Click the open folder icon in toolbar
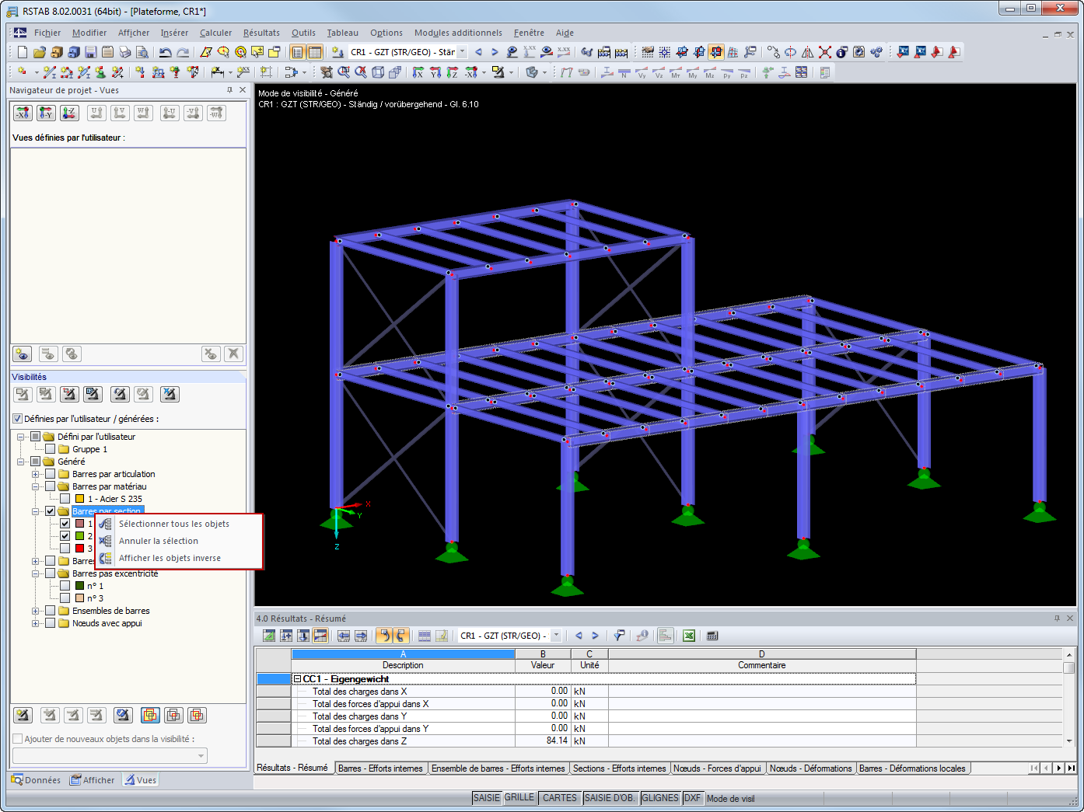The width and height of the screenshot is (1084, 812). point(40,52)
